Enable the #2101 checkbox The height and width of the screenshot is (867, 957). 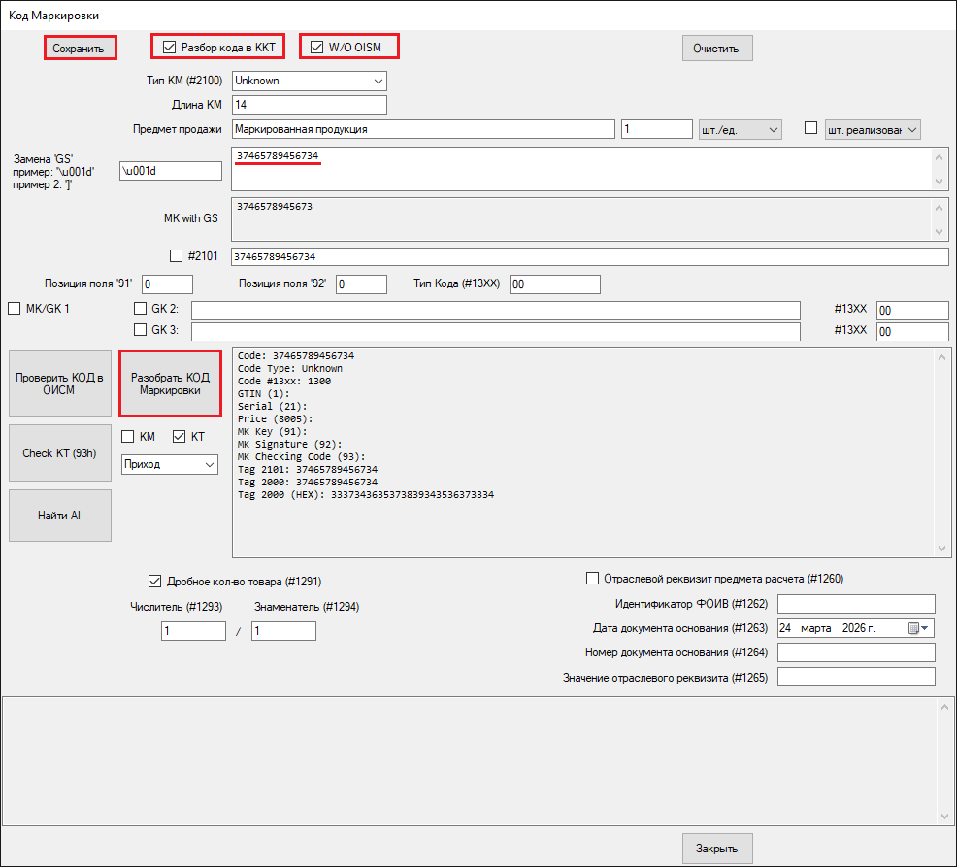(x=176, y=256)
